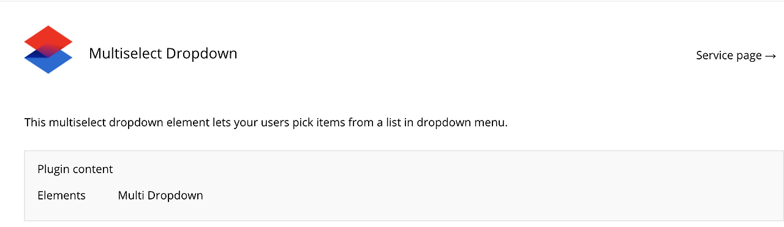Click the Multiselect Dropdown title

click(x=163, y=53)
